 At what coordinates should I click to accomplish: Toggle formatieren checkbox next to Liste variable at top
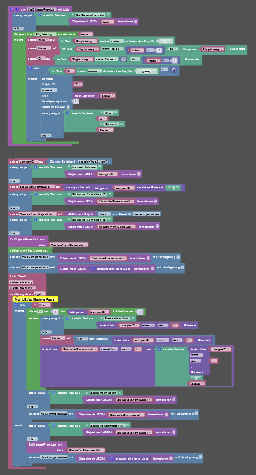[135, 22]
